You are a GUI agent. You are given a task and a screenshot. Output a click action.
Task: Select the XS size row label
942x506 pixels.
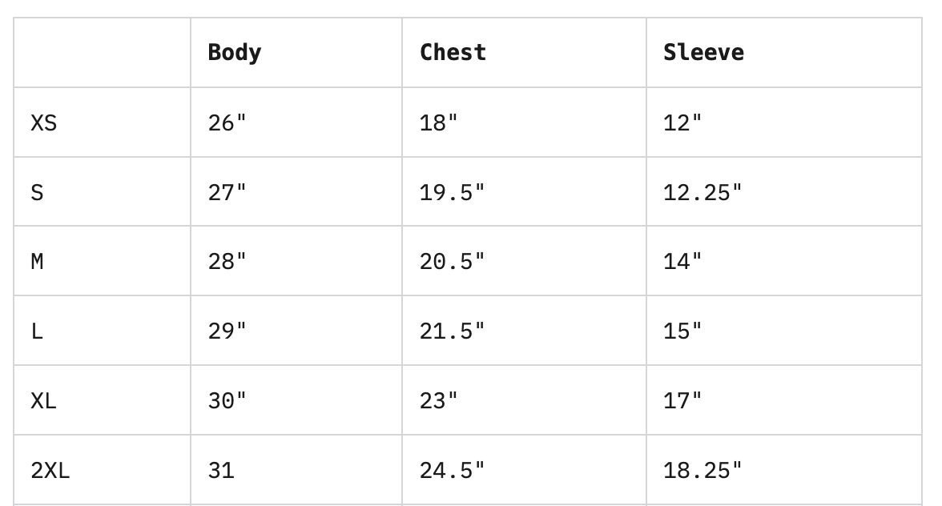tap(44, 123)
